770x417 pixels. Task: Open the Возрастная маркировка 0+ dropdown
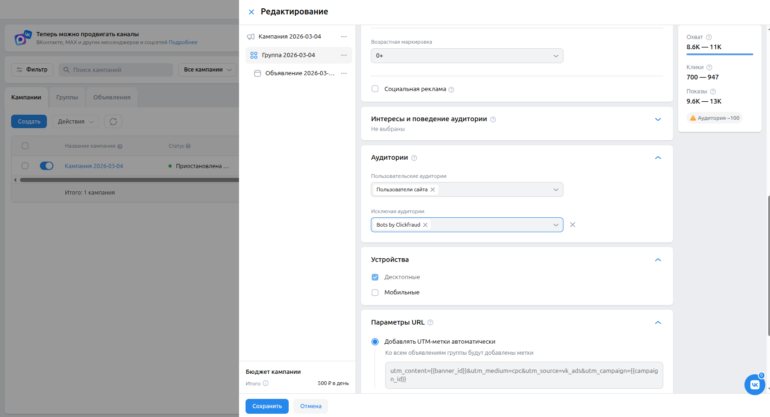point(467,56)
